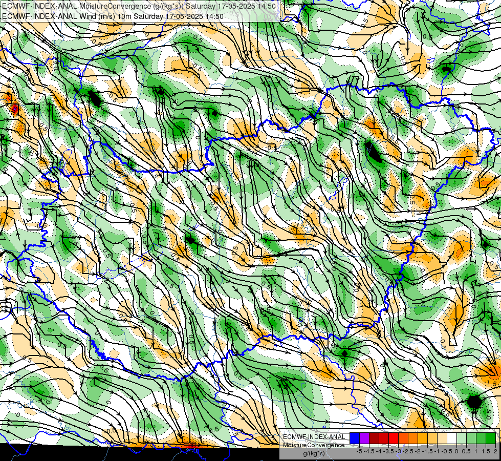This screenshot has height=461, width=501.
Task: Pick the pale peach swatch between -1 and -0.5
Action: (442, 438)
